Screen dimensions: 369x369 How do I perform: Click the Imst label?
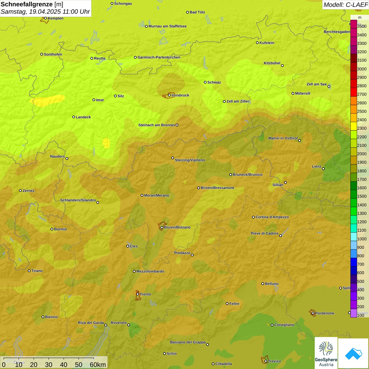tap(100, 100)
